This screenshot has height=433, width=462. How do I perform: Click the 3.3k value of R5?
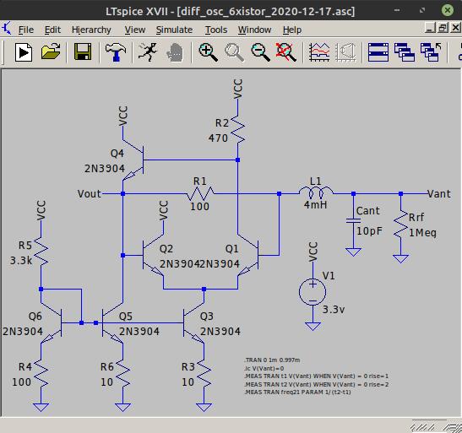click(21, 261)
